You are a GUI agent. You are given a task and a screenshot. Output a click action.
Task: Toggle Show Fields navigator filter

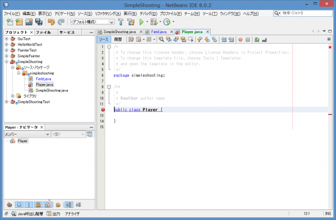tap(19, 205)
